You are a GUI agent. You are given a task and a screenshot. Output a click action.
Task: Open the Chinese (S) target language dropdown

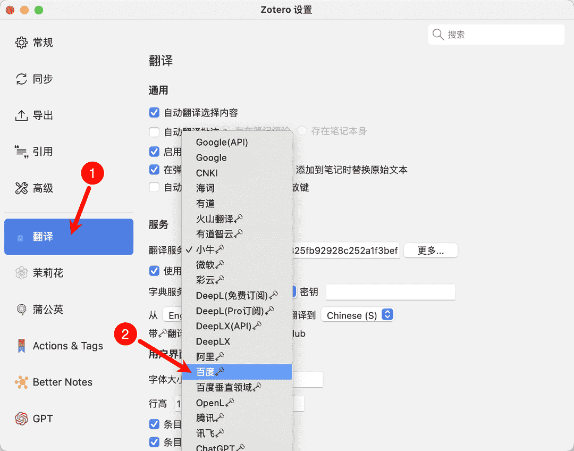click(357, 315)
